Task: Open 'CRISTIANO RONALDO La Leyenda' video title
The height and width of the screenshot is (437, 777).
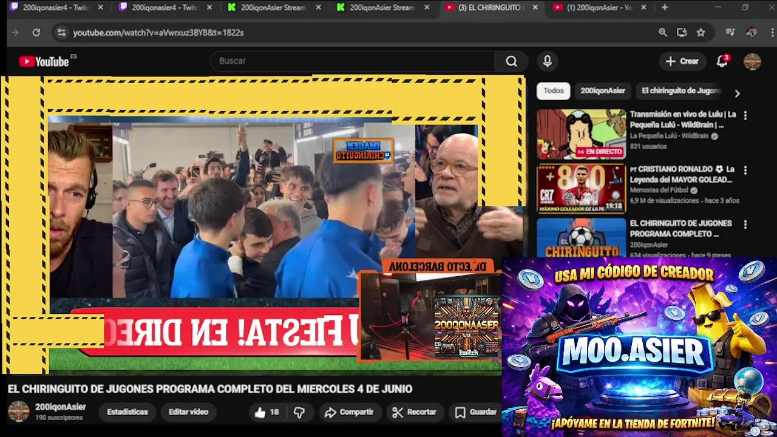Action: click(682, 174)
